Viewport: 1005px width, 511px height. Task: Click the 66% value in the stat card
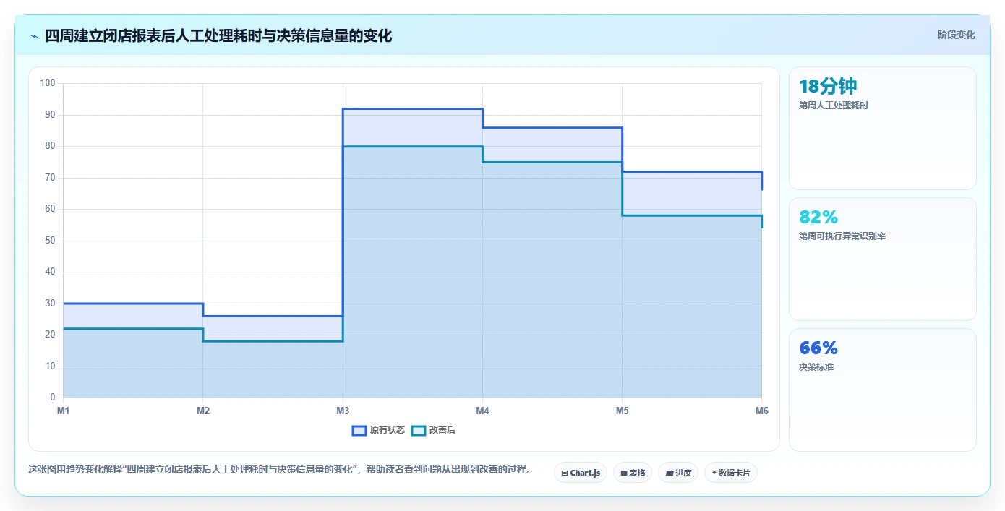pos(818,348)
